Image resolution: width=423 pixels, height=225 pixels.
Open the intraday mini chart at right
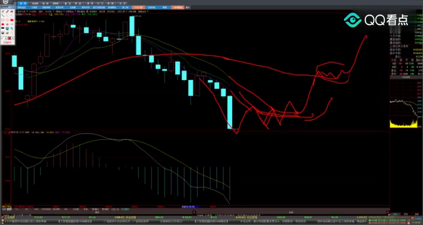coord(405,104)
